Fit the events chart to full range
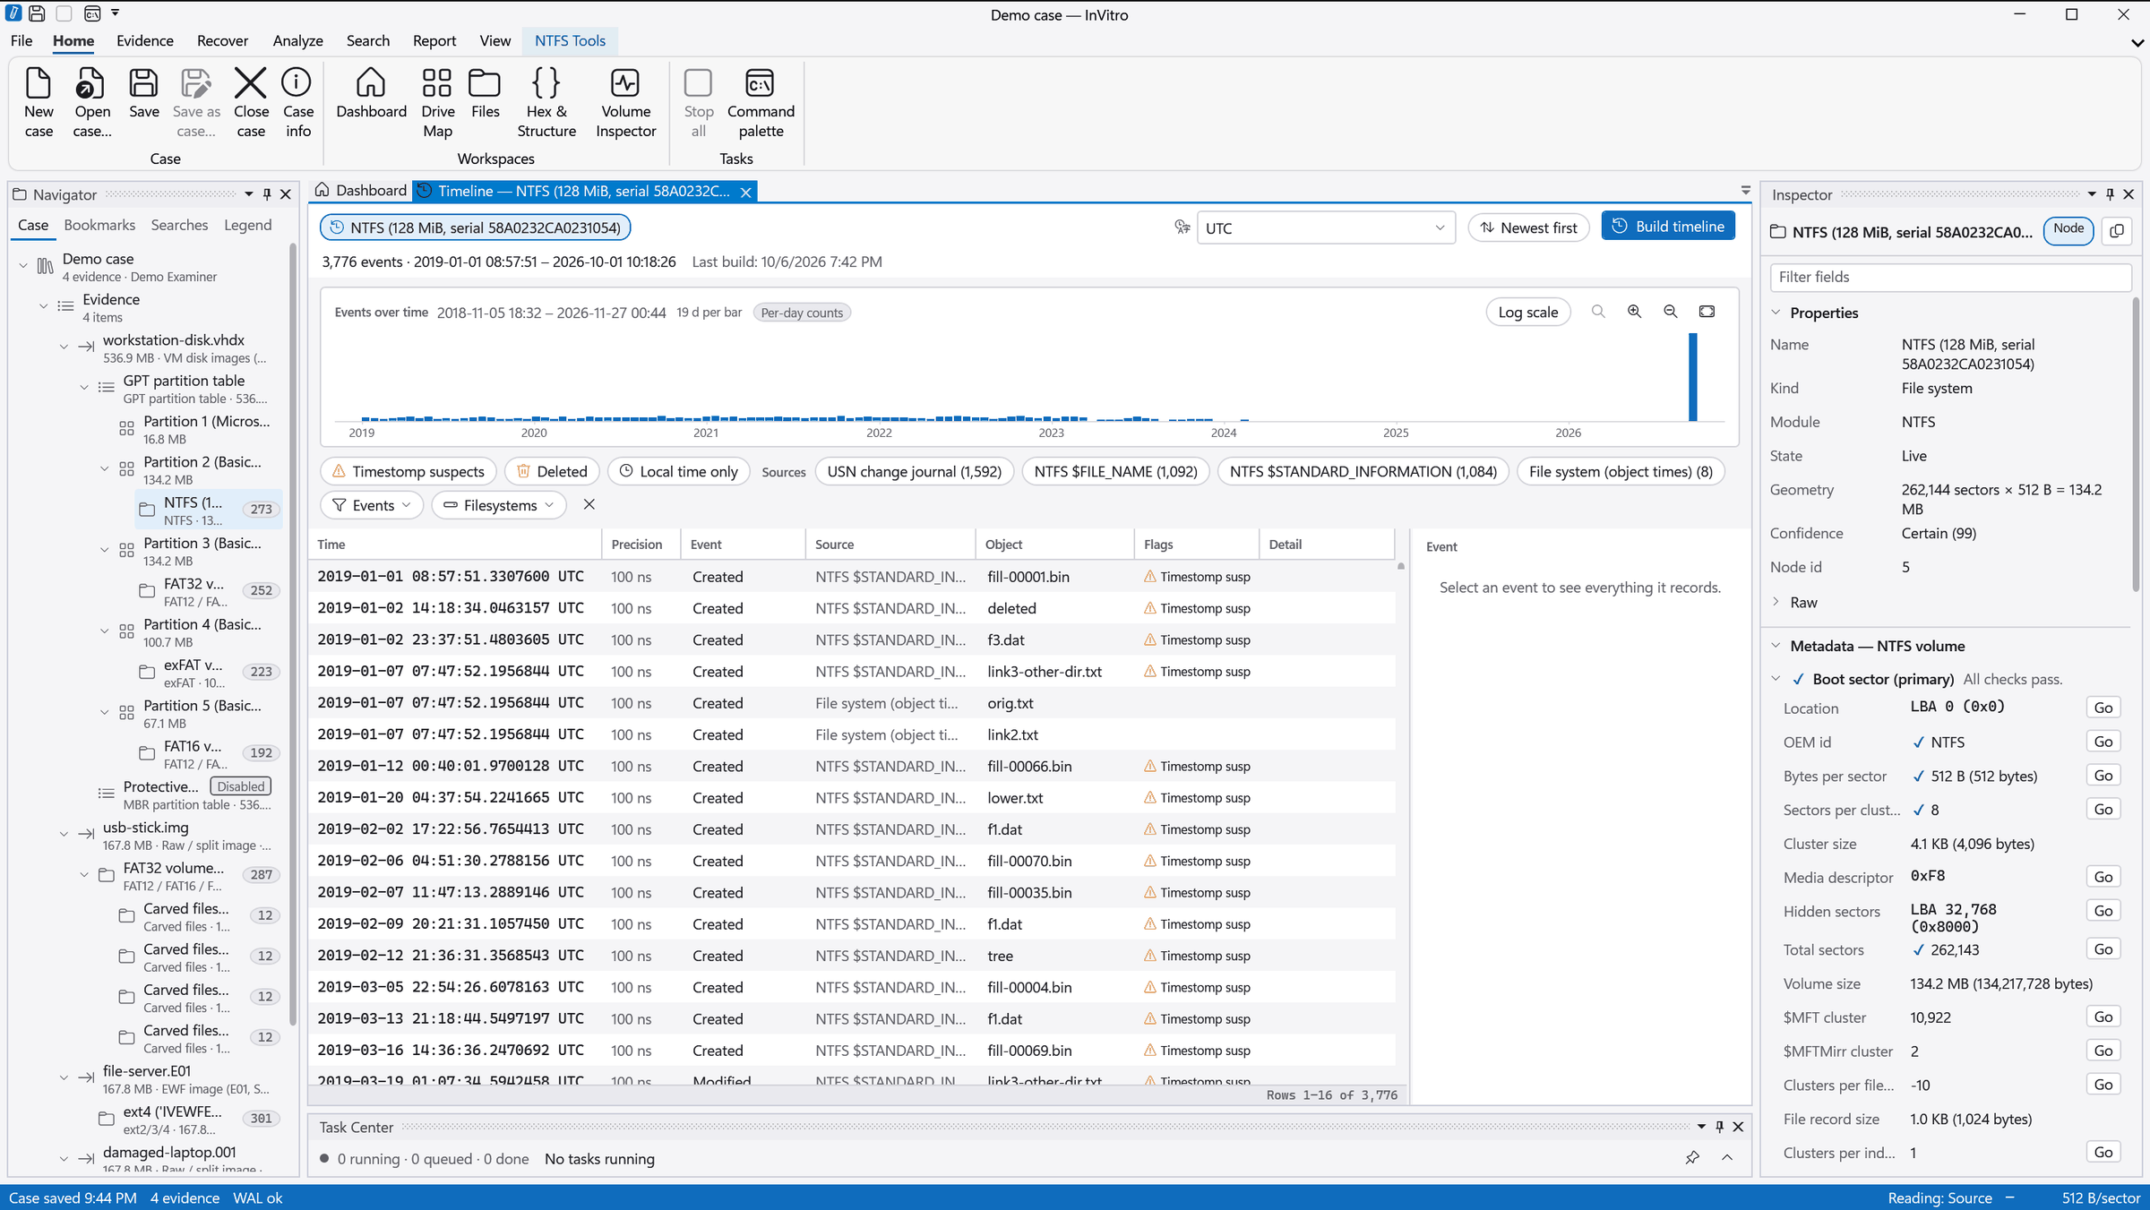This screenshot has height=1210, width=2150. (1707, 312)
